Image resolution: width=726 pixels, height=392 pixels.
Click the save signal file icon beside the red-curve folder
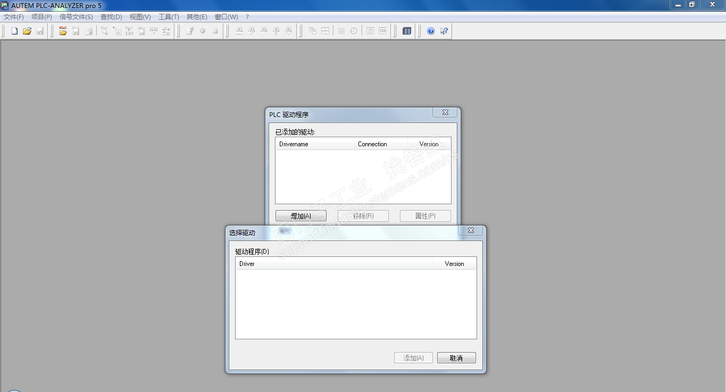pyautogui.click(x=76, y=31)
